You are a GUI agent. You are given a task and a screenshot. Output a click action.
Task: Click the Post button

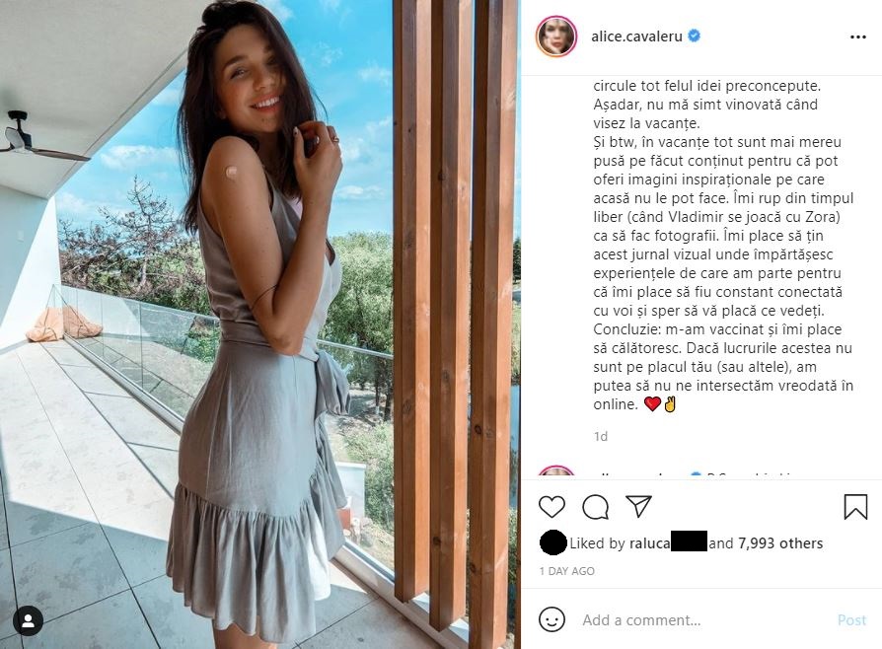click(851, 619)
